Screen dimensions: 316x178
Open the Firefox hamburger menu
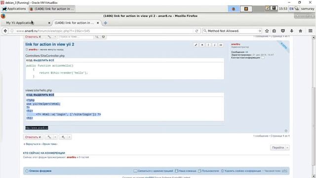[311, 31]
